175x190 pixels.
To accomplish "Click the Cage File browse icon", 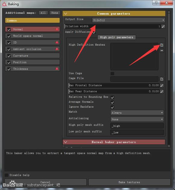I will (x=162, y=79).
